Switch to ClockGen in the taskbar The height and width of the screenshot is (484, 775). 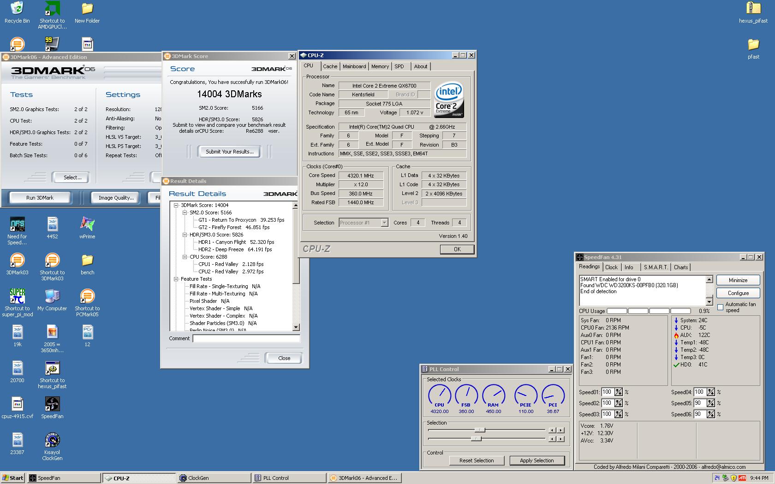pyautogui.click(x=214, y=478)
